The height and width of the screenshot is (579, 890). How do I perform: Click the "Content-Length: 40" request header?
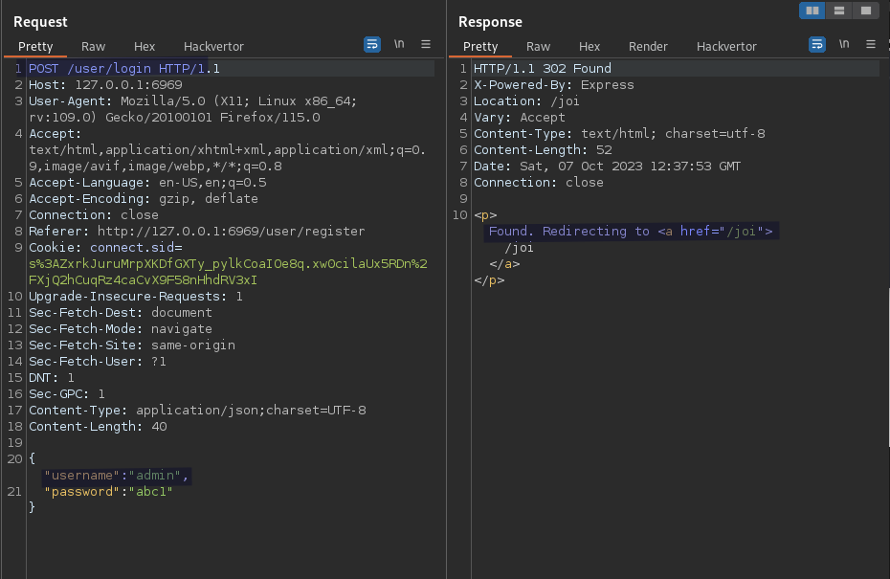click(x=98, y=427)
